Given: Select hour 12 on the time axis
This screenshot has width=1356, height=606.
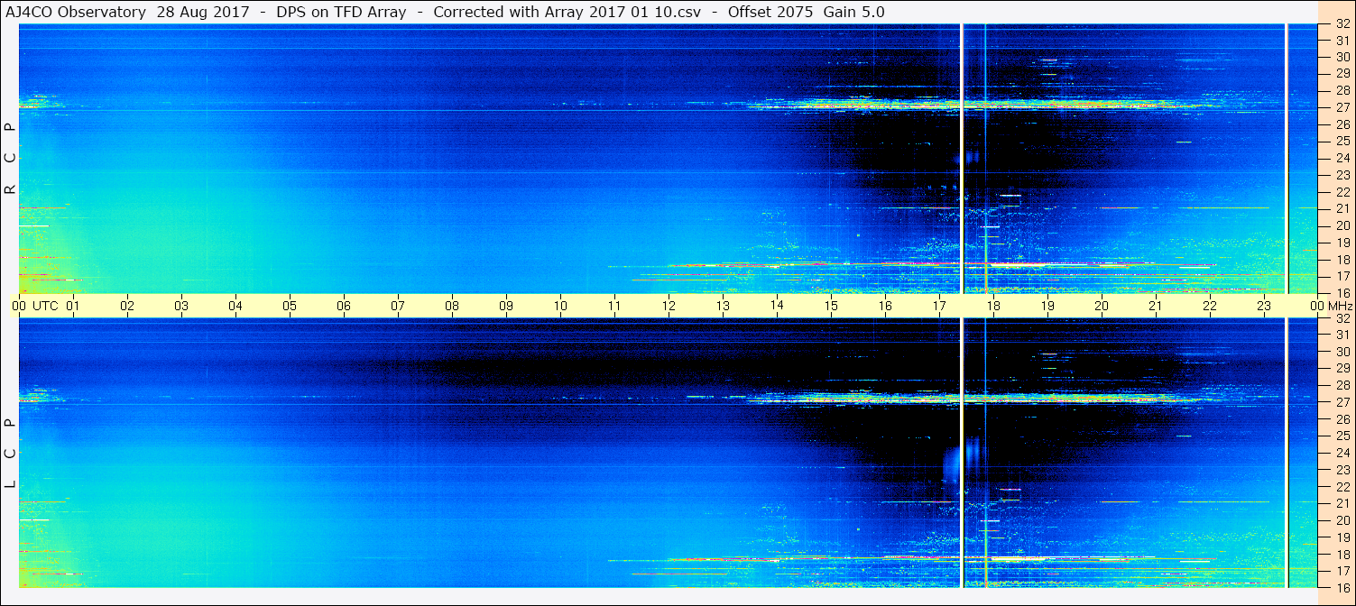Looking at the screenshot, I should [x=669, y=306].
